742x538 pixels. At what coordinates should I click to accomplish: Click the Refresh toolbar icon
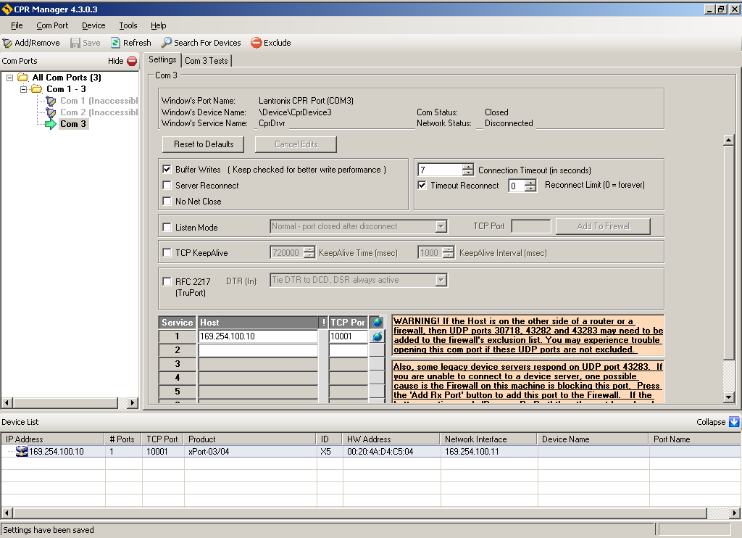click(x=115, y=43)
